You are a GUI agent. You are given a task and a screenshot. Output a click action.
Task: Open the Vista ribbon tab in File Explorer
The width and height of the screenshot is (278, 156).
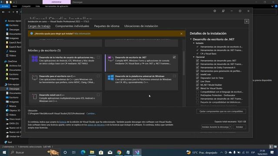pyautogui.click(x=38, y=6)
